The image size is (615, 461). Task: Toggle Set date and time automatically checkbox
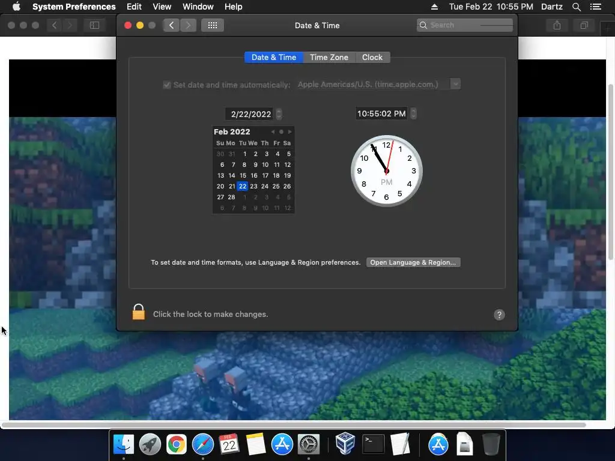[167, 85]
